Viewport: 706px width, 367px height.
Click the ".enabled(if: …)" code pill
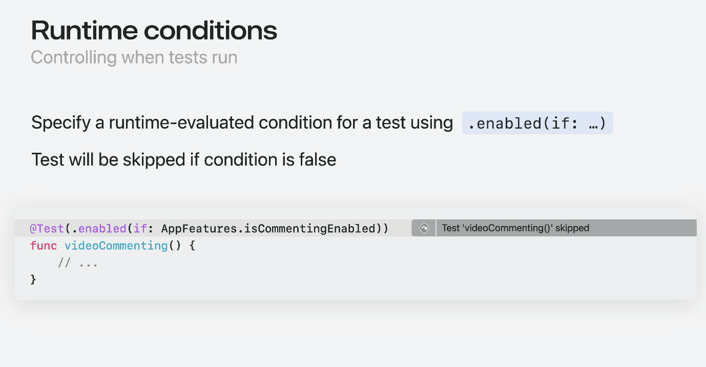pos(537,124)
